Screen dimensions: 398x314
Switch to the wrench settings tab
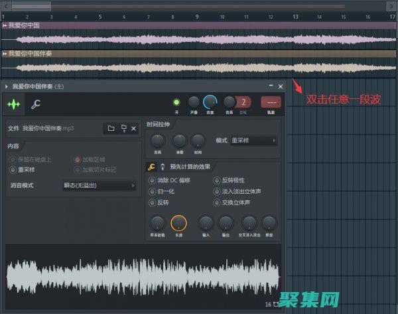point(36,104)
